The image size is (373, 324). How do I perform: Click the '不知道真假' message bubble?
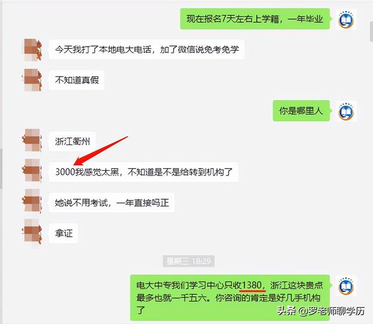coord(76,80)
